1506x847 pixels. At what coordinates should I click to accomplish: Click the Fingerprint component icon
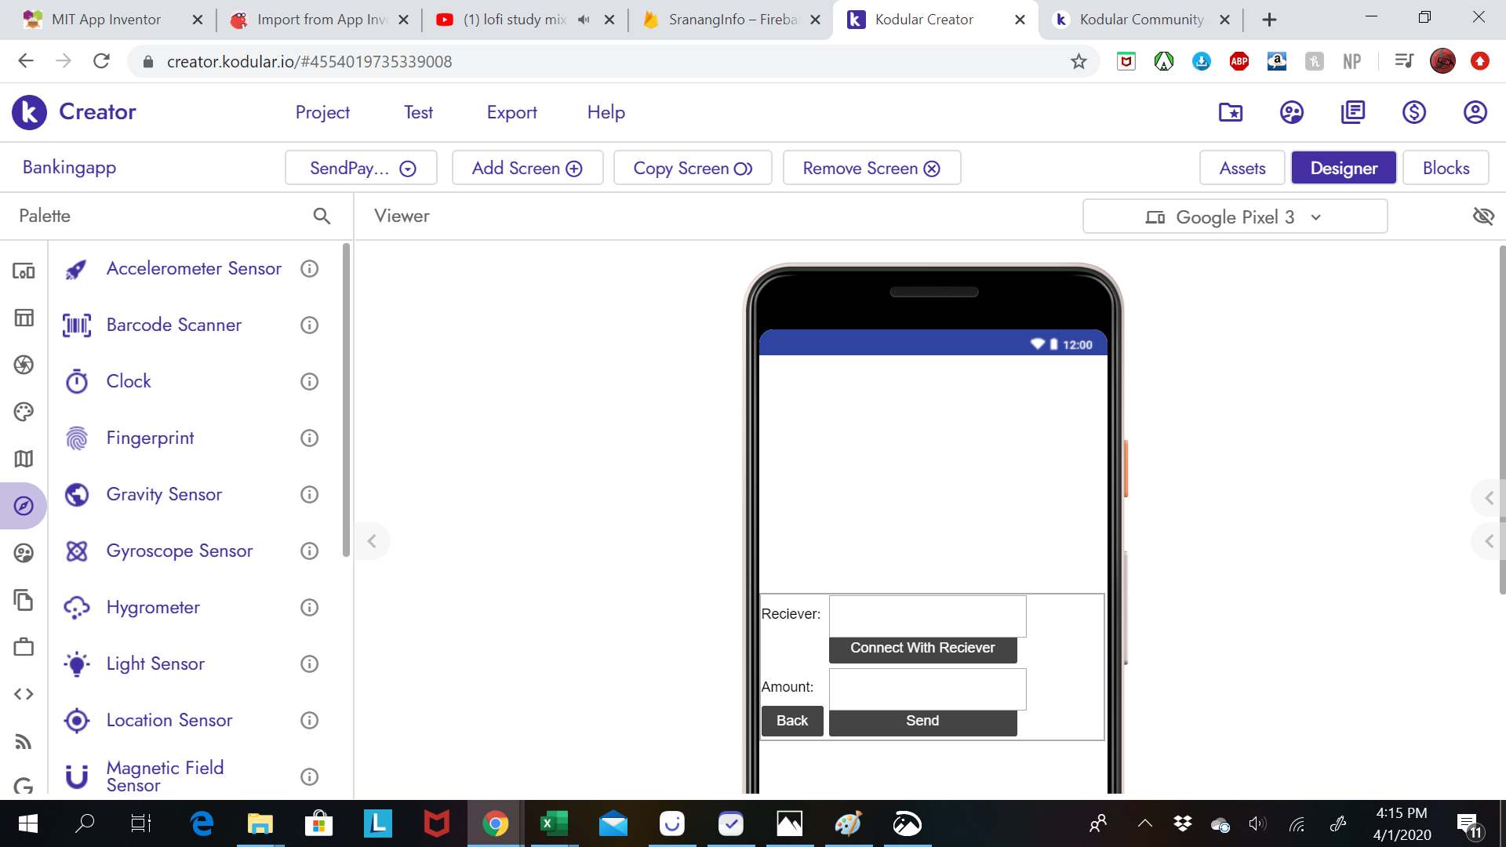click(x=77, y=438)
